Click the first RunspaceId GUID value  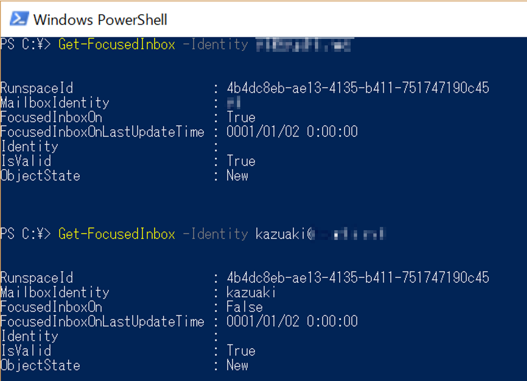point(358,88)
